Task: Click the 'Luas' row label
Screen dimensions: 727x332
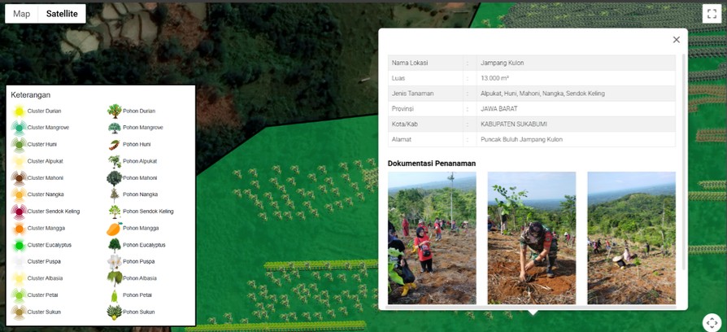Action: (398, 78)
